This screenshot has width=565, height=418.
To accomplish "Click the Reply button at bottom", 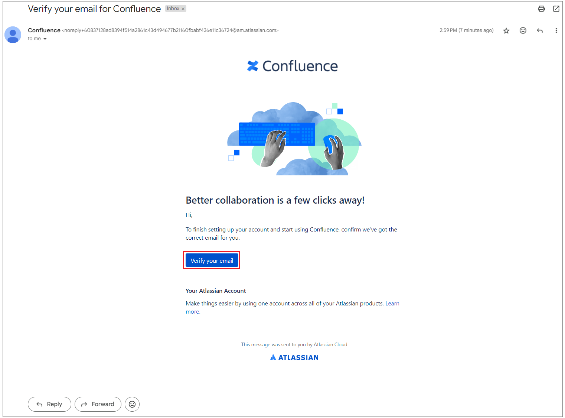I will (x=49, y=404).
